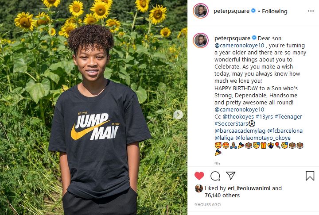The image size is (319, 215).
Task: Open the peterpsquare username in header
Action: (x=231, y=11)
